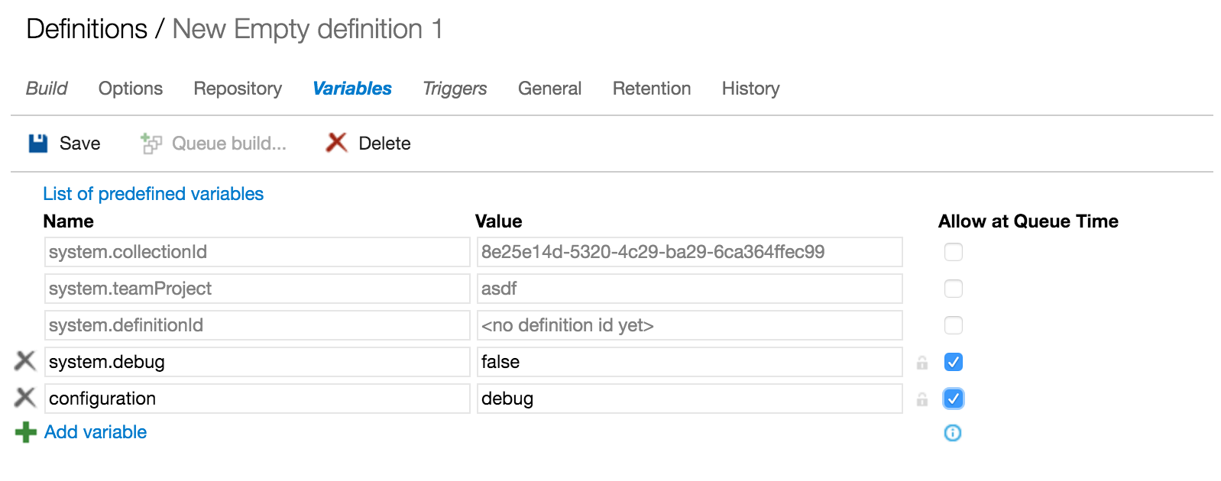The image size is (1221, 481).
Task: Click the red Delete X icon
Action: pos(336,143)
